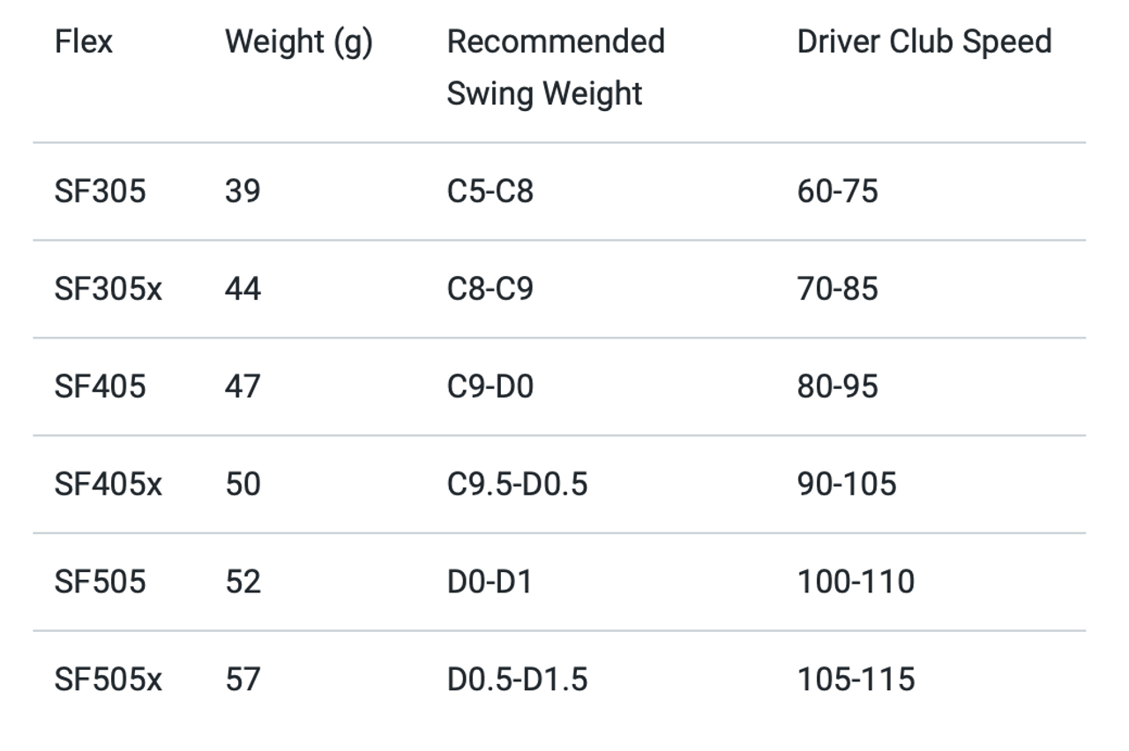Screen dimensions: 1129x751
Task: Click the Recommended Swing Weight header
Action: pos(556,67)
